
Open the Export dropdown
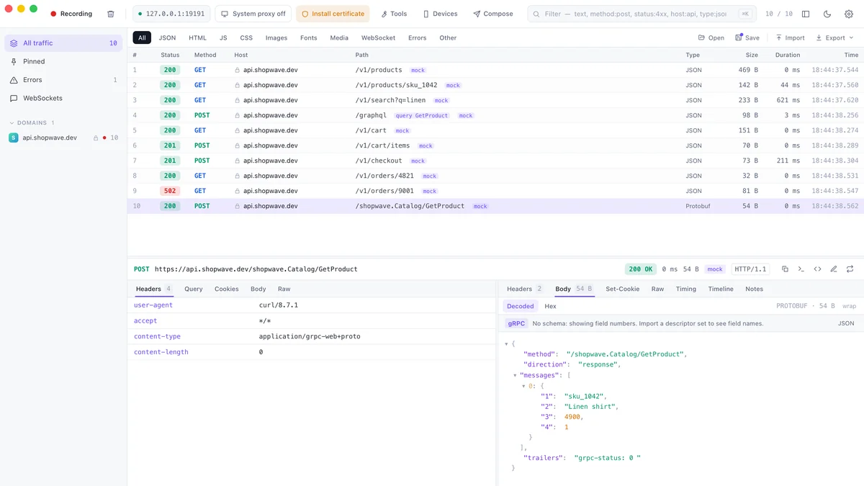[834, 37]
